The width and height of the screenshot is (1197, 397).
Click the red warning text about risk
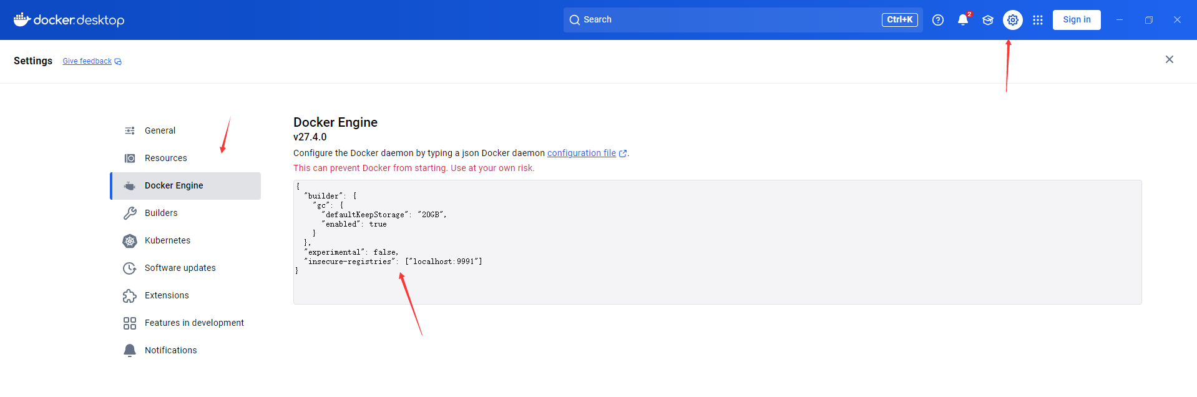click(x=414, y=168)
